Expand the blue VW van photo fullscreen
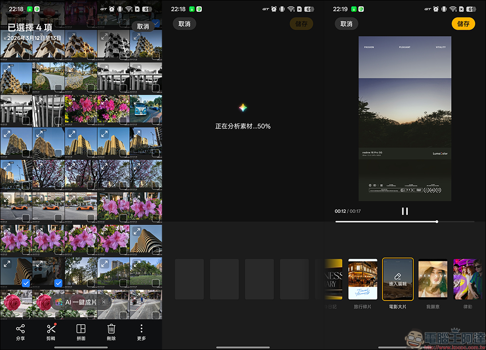486x350 pixels. click(x=137, y=102)
